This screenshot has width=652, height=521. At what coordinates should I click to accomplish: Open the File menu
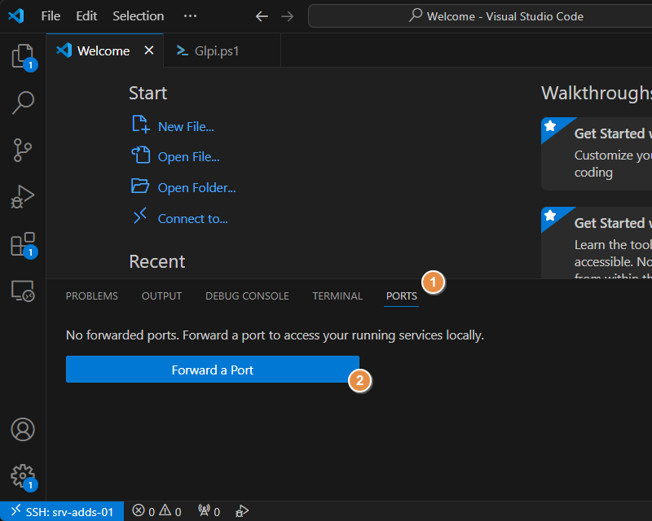tap(51, 15)
